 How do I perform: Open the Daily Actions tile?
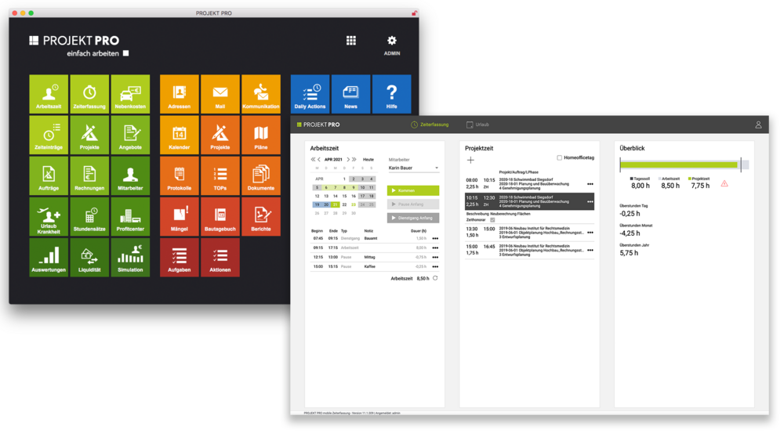tap(310, 94)
